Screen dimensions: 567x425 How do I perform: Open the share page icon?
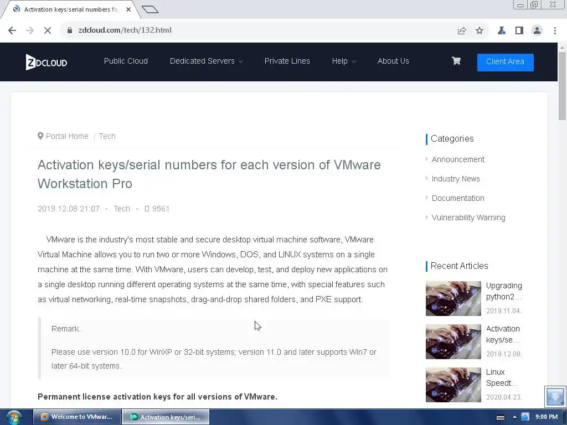click(x=462, y=31)
